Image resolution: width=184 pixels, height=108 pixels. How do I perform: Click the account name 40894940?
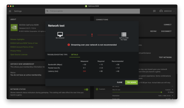click(168, 11)
